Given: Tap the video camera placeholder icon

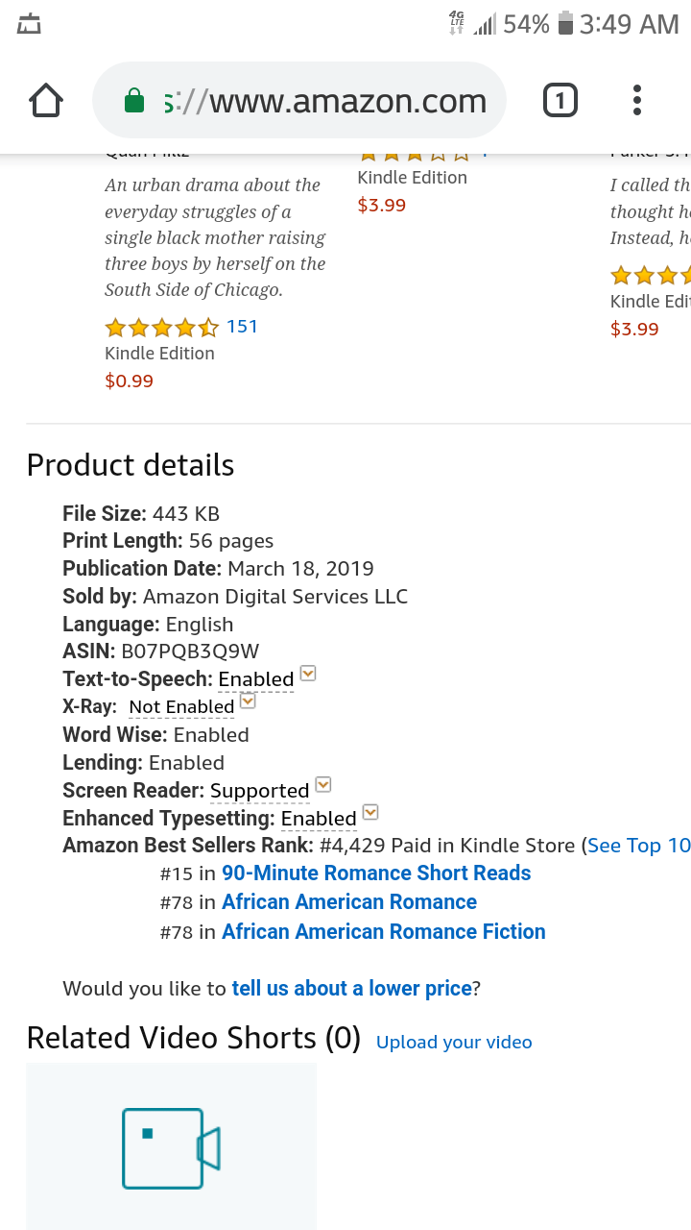Looking at the screenshot, I should point(171,1148).
